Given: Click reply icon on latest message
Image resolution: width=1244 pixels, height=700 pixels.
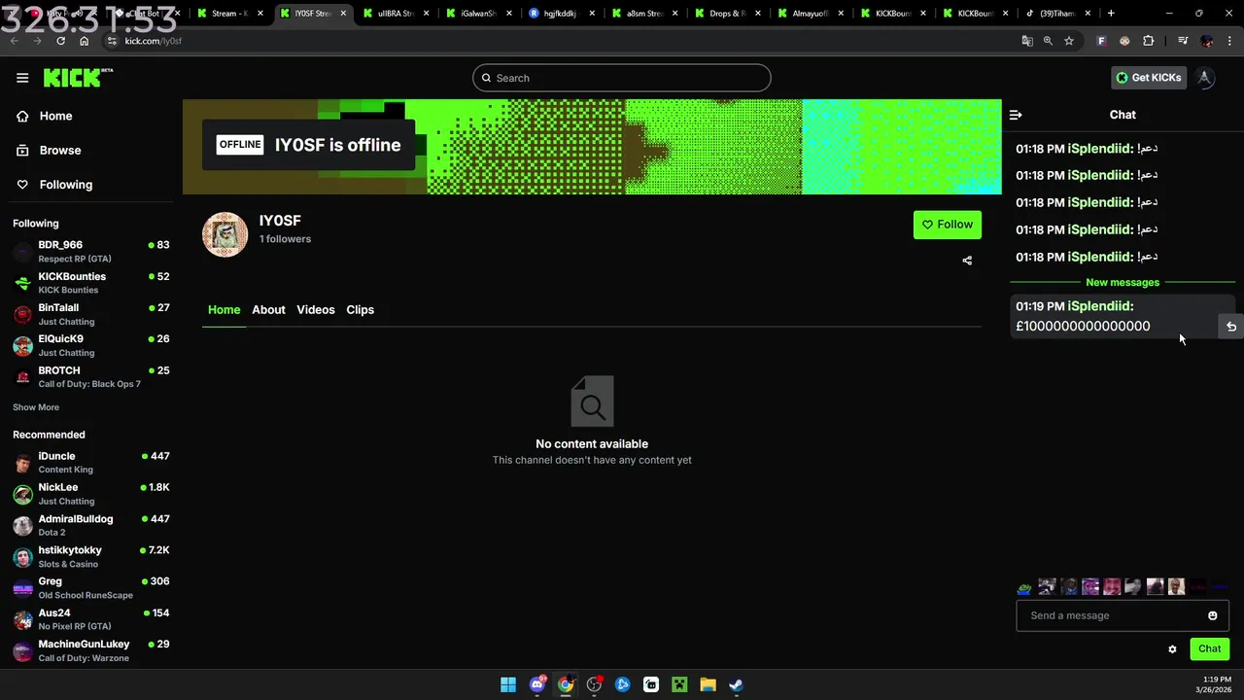Looking at the screenshot, I should pos(1231,327).
